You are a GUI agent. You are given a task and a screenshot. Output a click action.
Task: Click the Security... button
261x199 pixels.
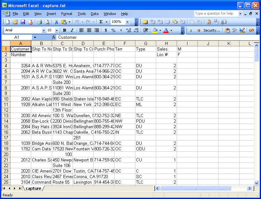click(x=211, y=30)
